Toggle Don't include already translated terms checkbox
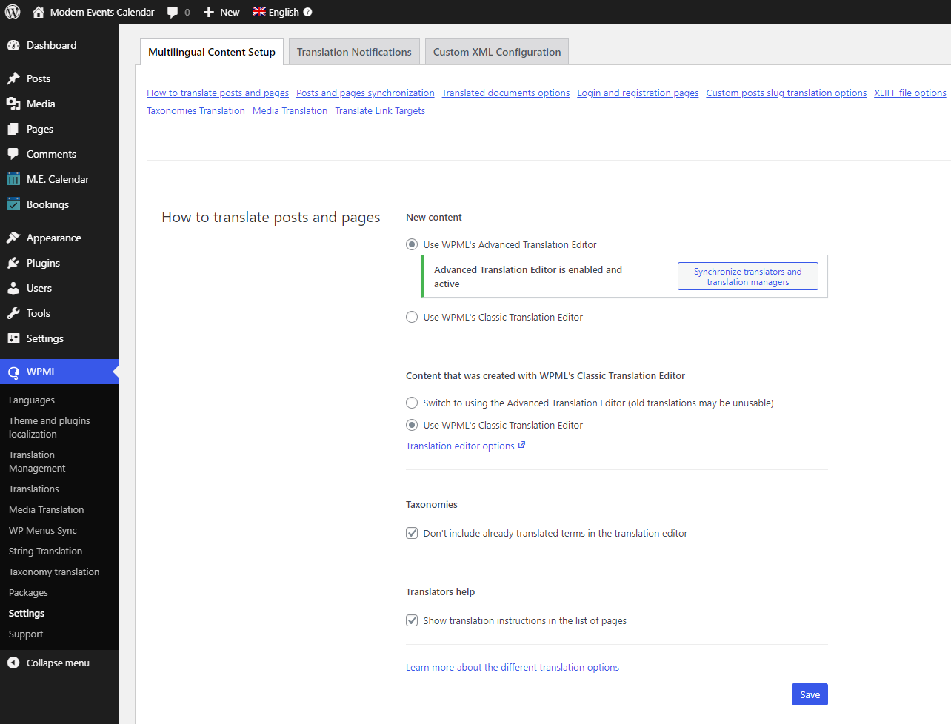This screenshot has width=951, height=724. pyautogui.click(x=412, y=533)
